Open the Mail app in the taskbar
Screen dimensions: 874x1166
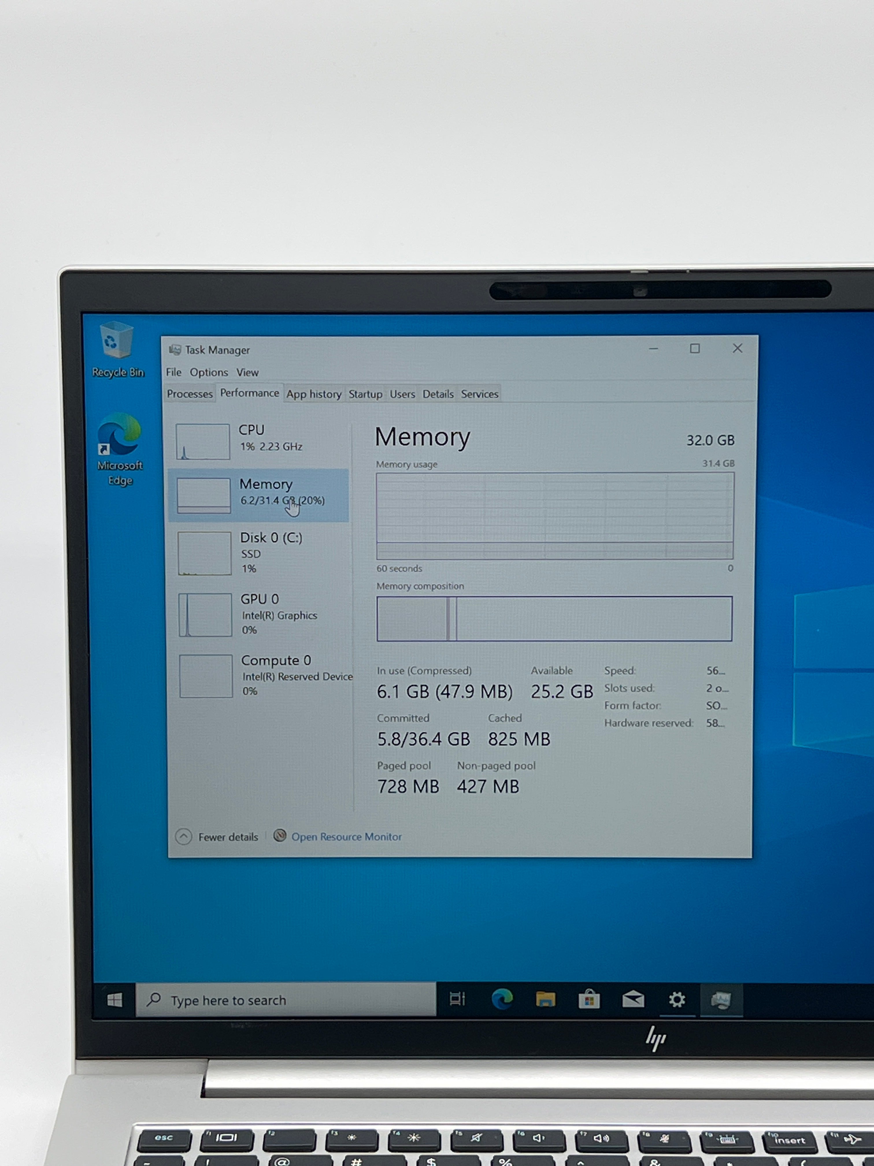coord(633,999)
